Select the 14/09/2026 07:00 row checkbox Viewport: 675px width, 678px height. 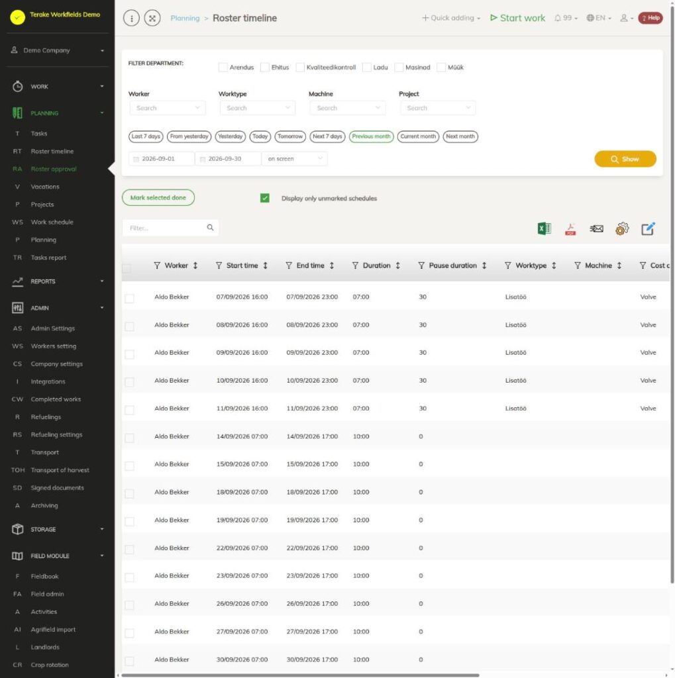(x=129, y=438)
